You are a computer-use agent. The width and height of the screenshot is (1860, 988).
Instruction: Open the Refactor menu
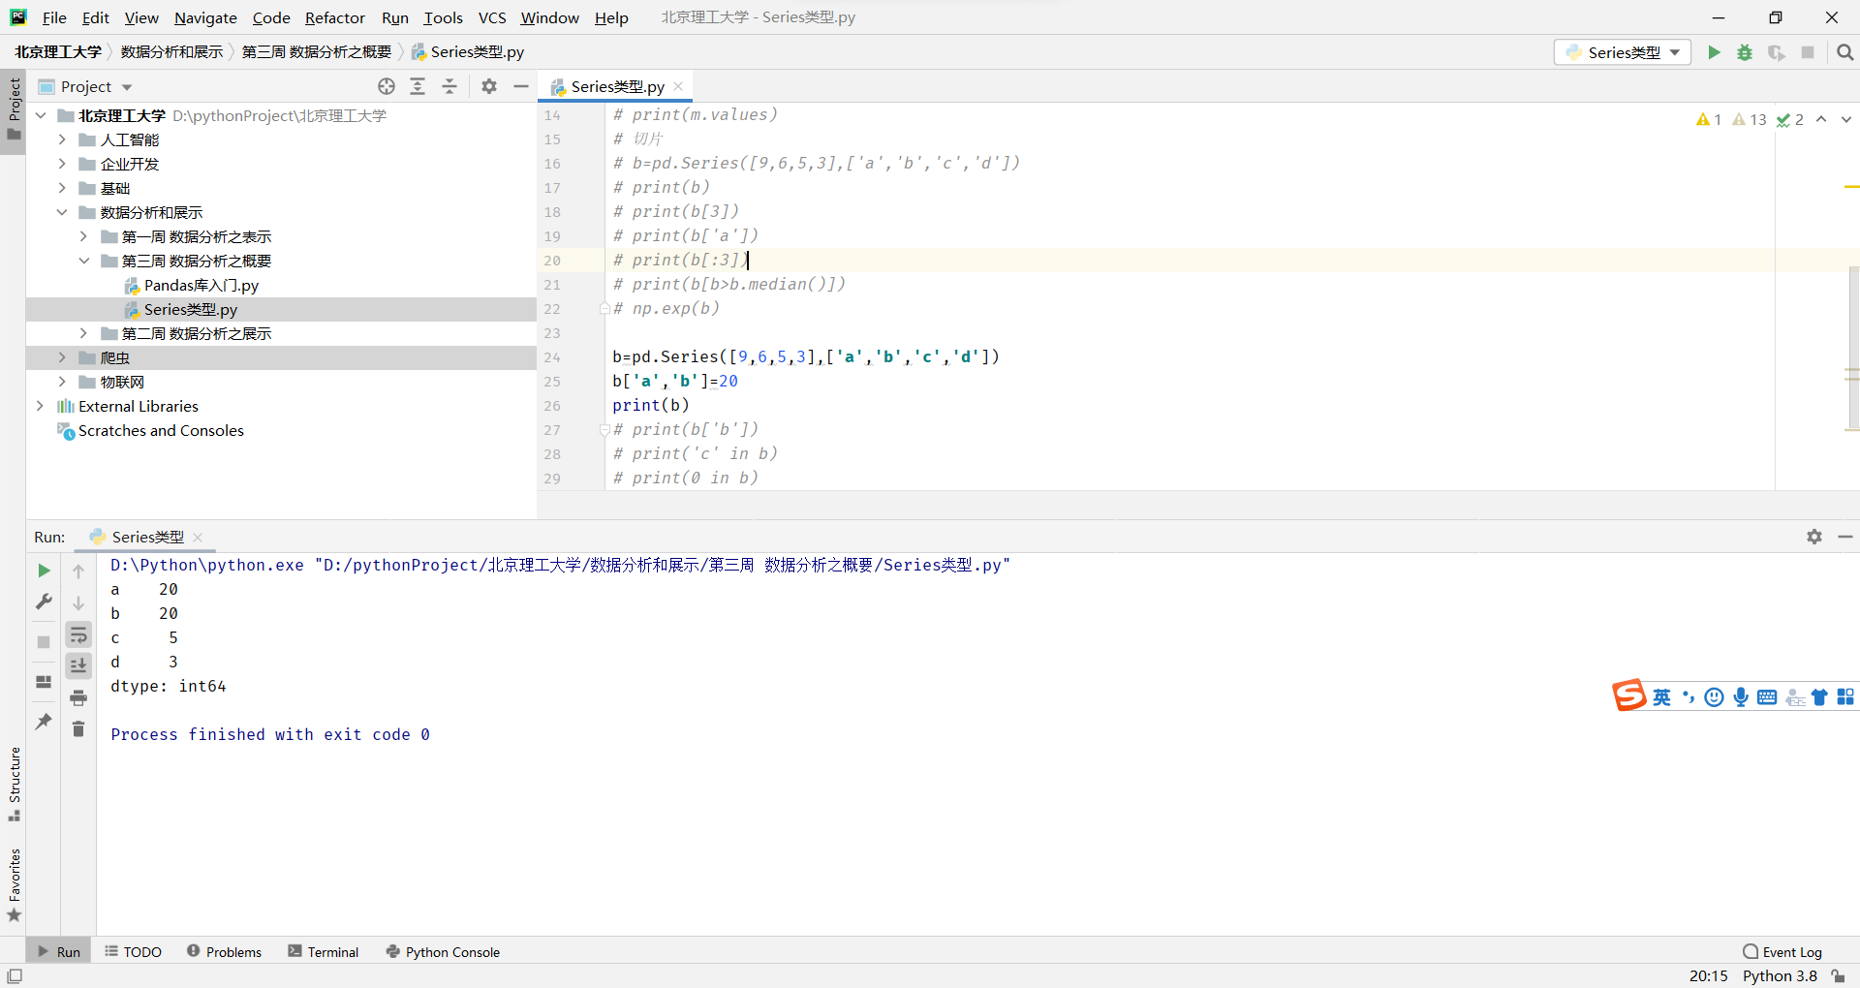point(335,17)
